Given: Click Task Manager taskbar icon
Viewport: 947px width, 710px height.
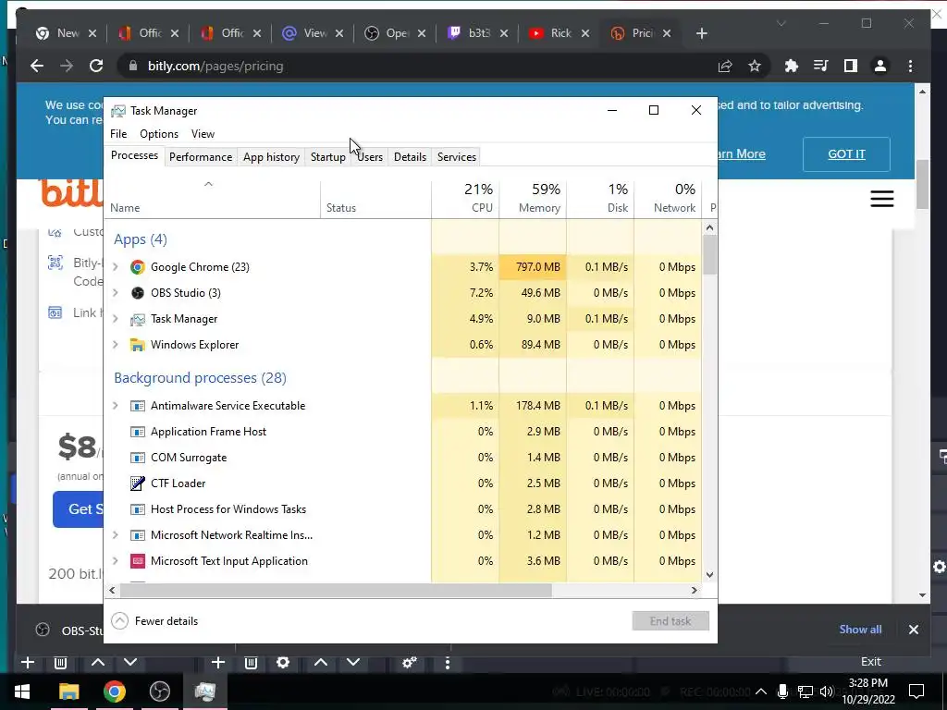Looking at the screenshot, I should (204, 692).
